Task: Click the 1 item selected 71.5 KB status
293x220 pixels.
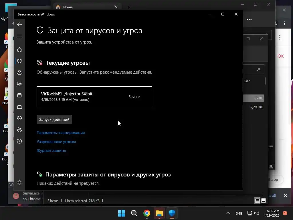Action: click(x=82, y=201)
